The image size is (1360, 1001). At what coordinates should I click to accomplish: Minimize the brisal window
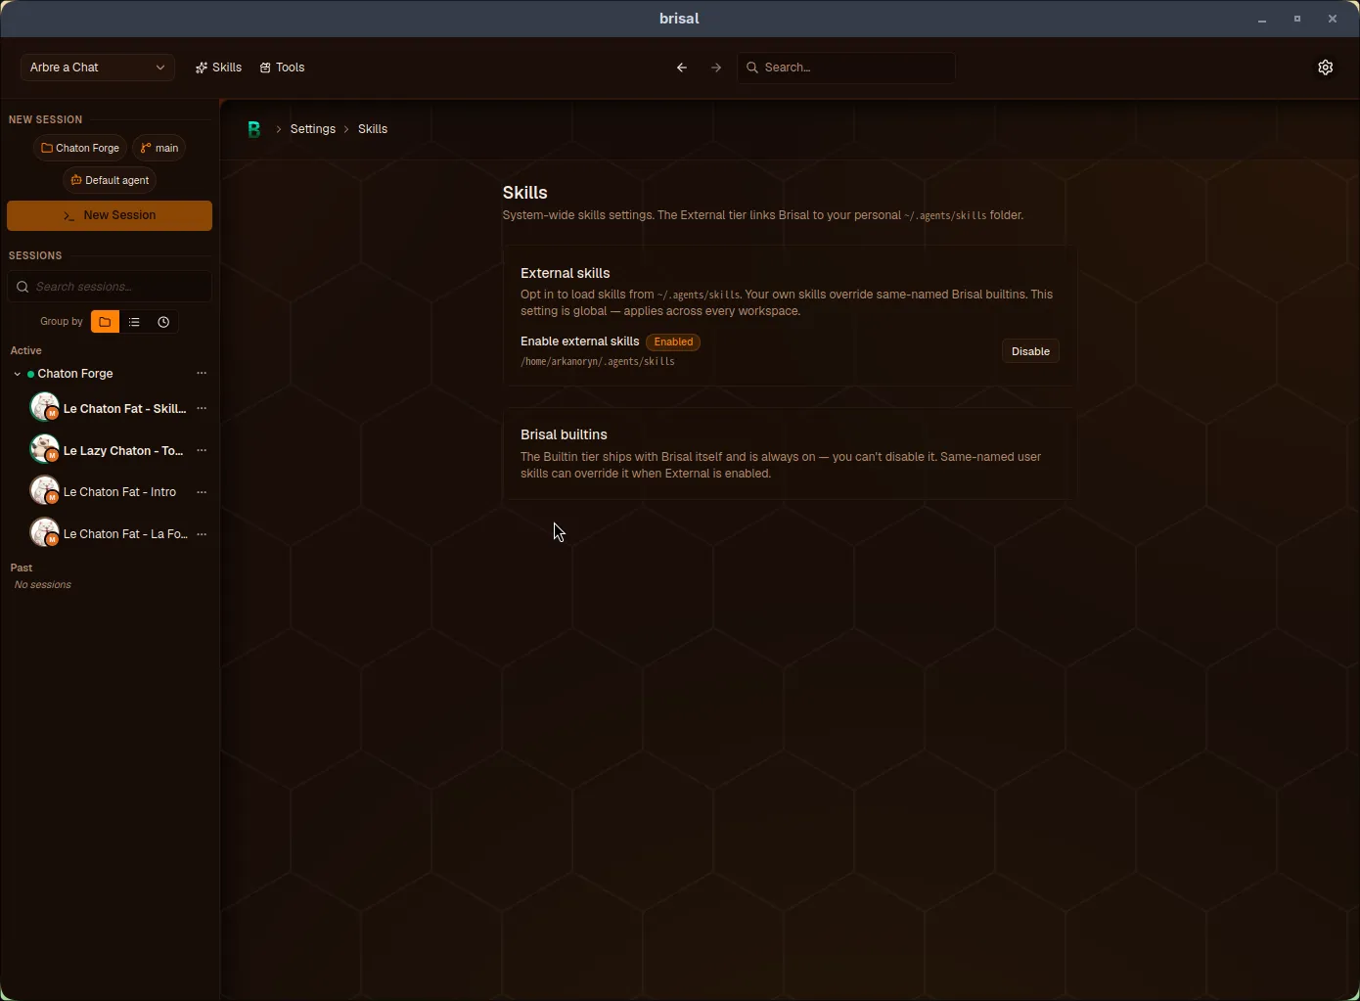coord(1262,19)
